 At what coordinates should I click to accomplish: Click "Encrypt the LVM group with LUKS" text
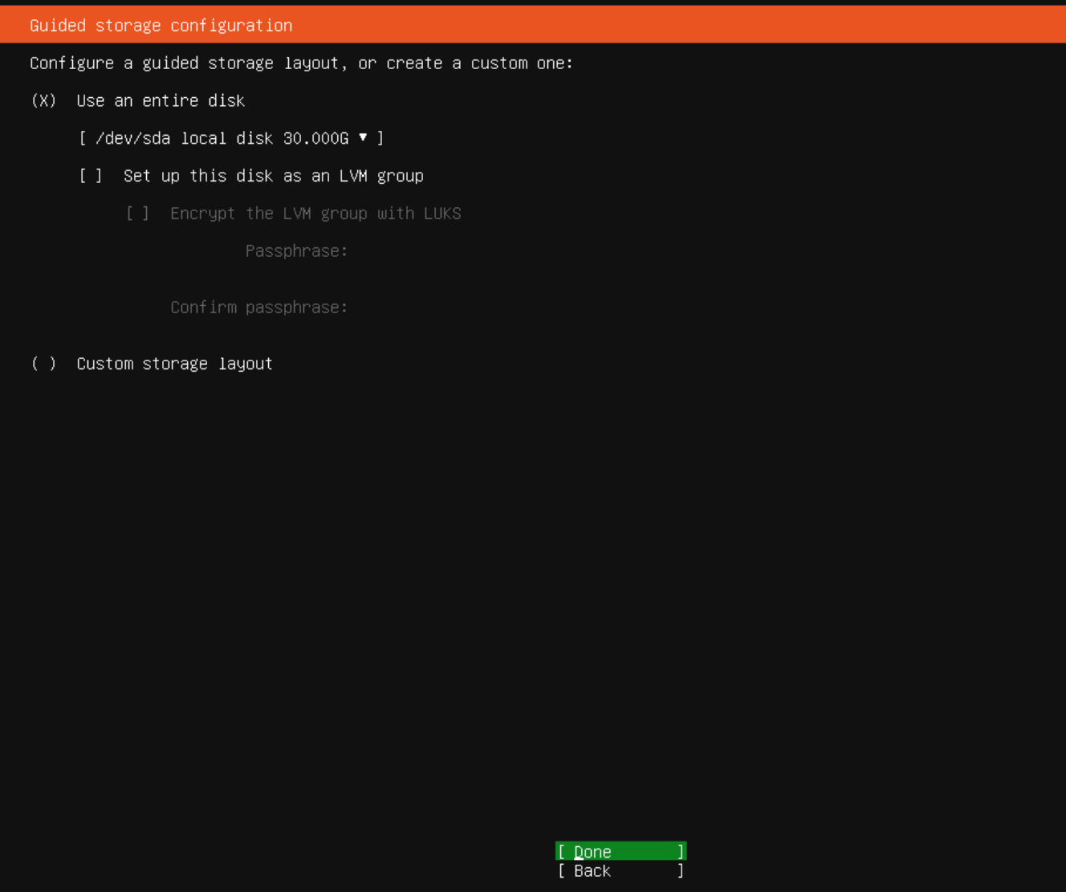tap(315, 214)
